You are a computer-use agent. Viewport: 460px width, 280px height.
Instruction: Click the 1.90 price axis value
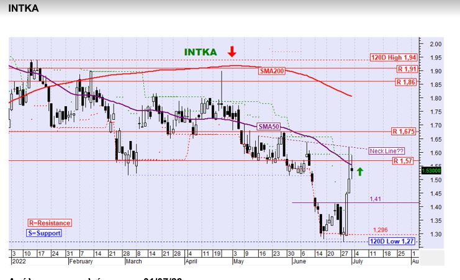(x=436, y=71)
